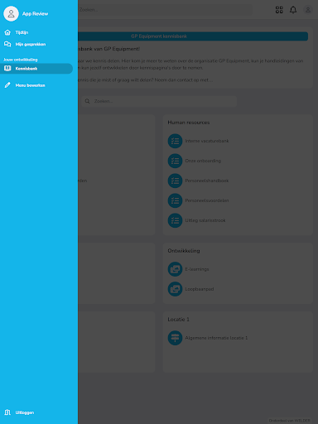Select Kennisbank in the side menu
Viewport: 318px width, 424px height.
click(36, 69)
